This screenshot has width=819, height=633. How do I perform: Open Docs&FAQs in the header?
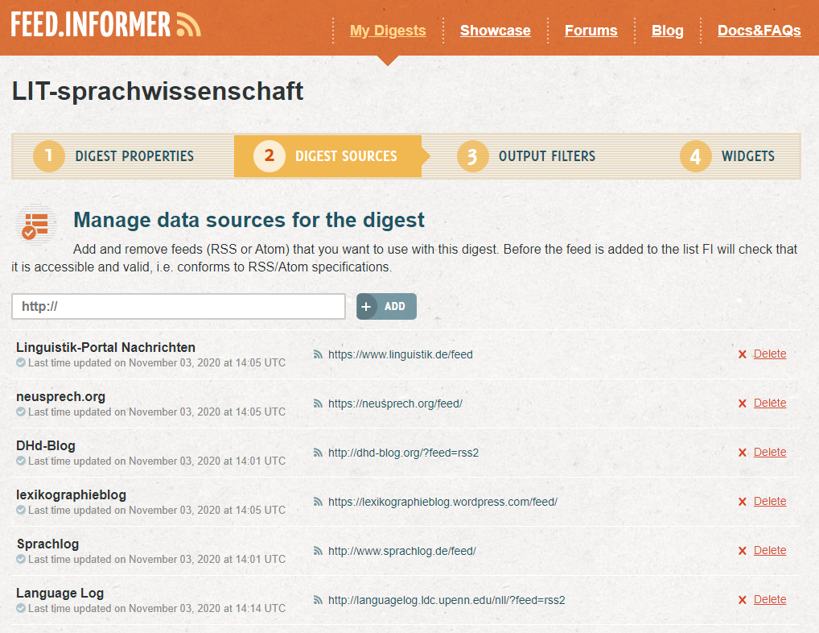[x=759, y=31]
